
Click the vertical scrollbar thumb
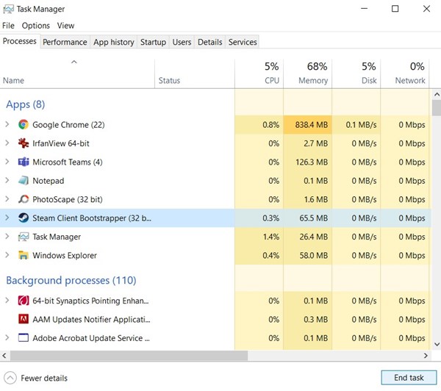(437, 108)
